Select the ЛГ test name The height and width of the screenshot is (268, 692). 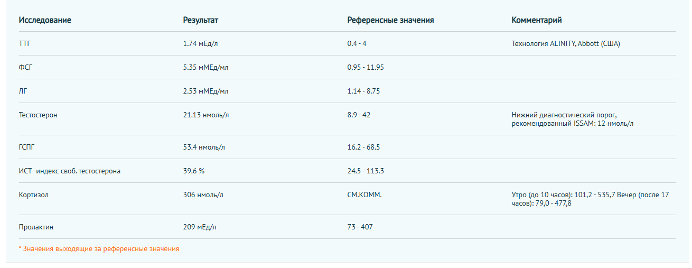23,91
